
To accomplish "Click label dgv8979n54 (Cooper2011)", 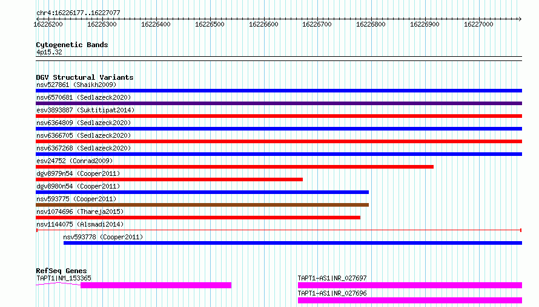I will pos(78,173).
